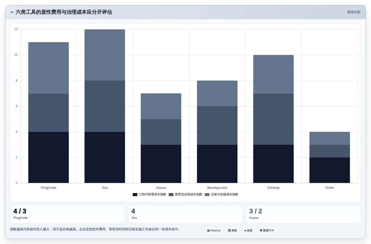Image resolution: width=371 pixels, height=244 pixels.
Task: Click the Asana x-axis label
Action: 161,188
